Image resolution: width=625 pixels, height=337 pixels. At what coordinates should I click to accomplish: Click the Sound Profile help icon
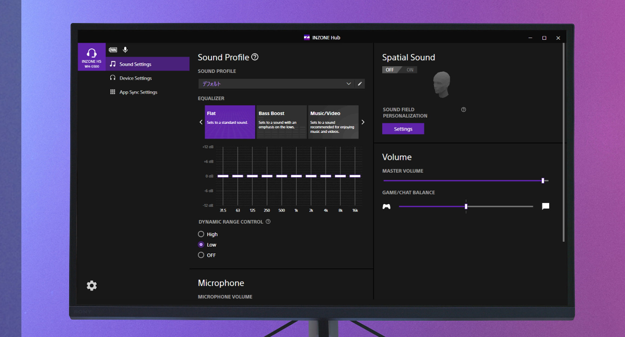point(255,57)
